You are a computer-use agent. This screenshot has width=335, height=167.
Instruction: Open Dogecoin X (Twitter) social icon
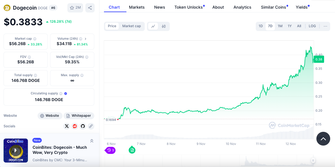pyautogui.click(x=67, y=126)
